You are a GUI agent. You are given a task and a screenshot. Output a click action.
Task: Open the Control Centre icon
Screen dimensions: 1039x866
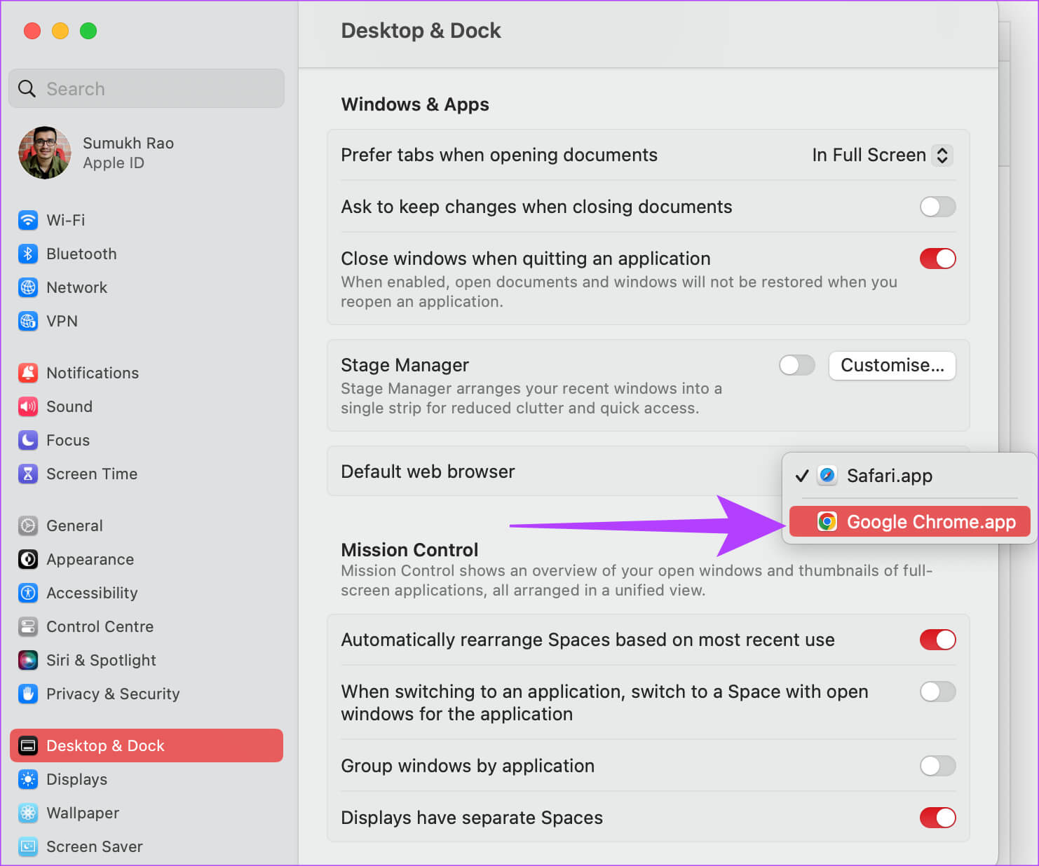(x=28, y=626)
